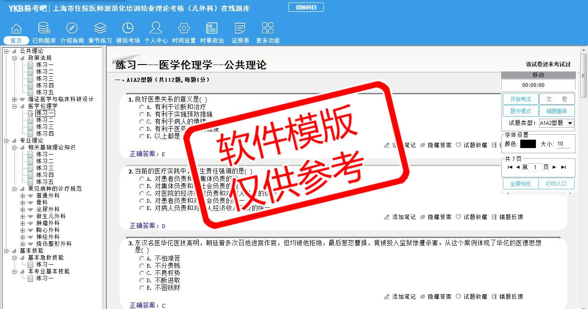Screen dimensions: 588x309
Task: Expand the 普通外科 tree node
Action: (23, 196)
